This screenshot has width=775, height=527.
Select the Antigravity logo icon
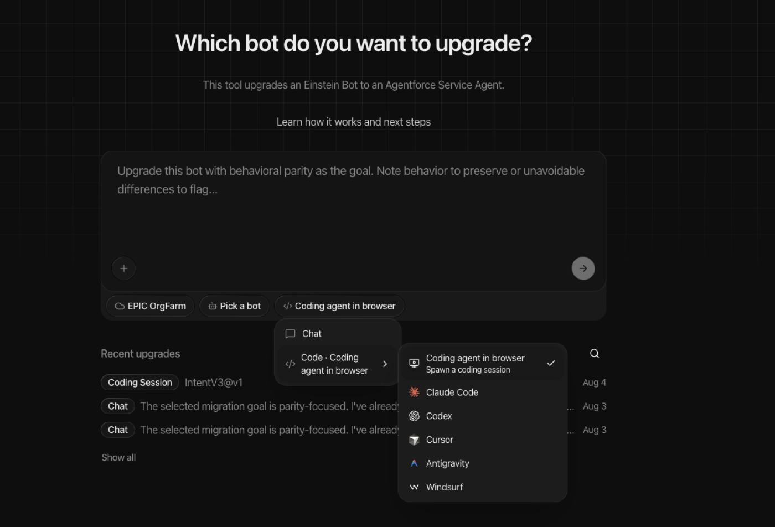click(414, 464)
